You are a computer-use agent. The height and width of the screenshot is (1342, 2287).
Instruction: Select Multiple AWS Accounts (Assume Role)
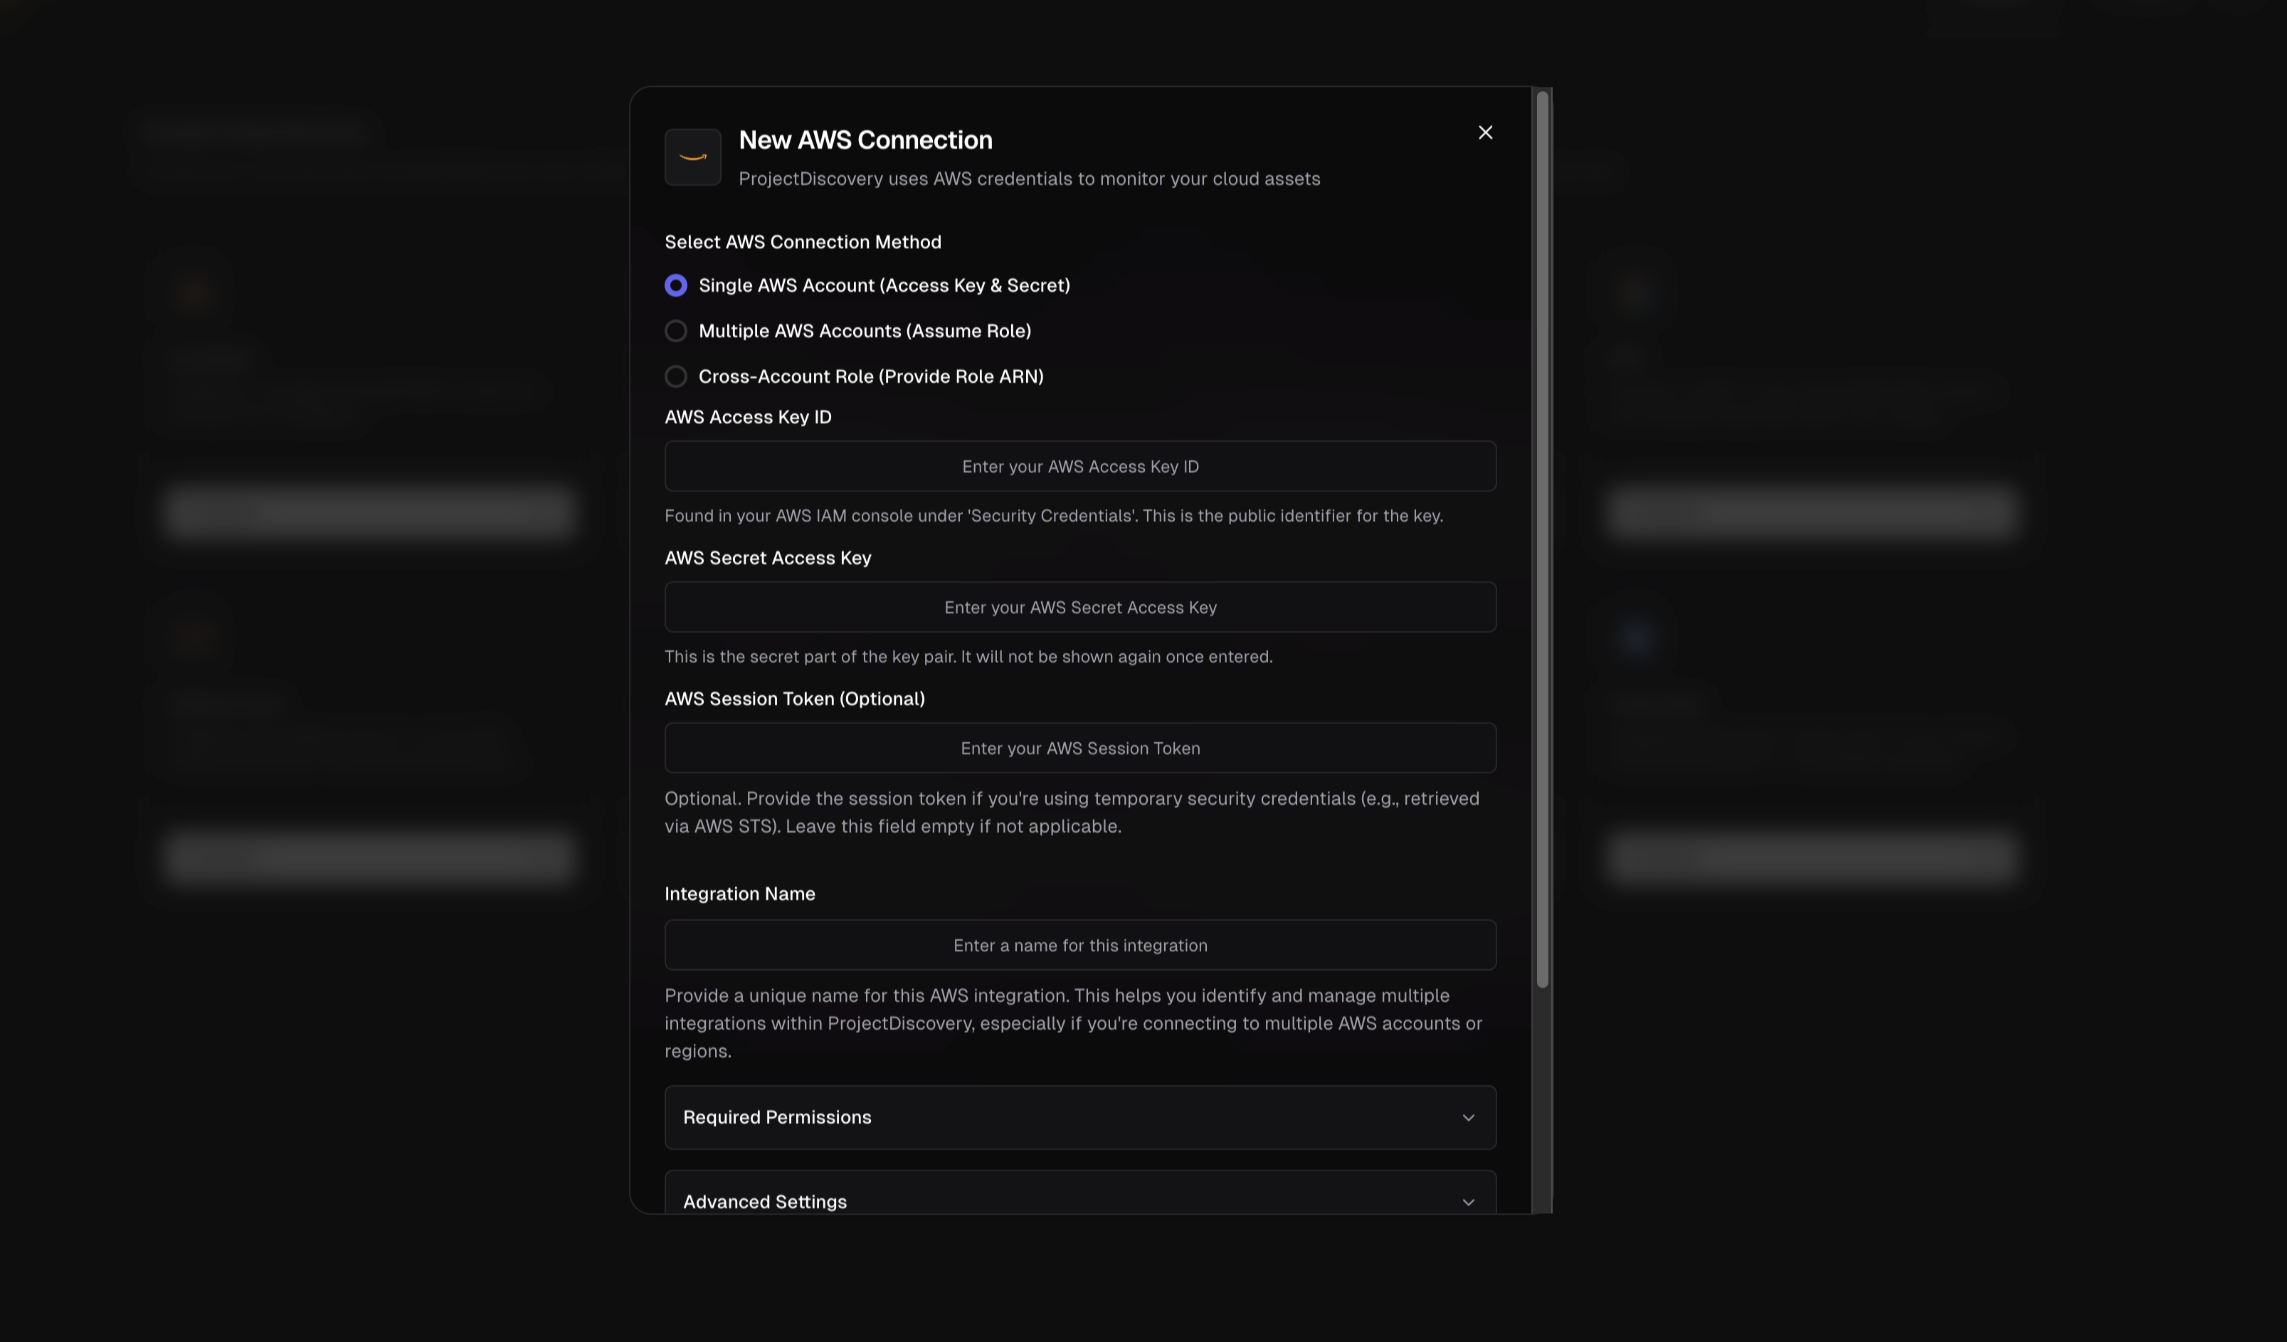click(675, 330)
